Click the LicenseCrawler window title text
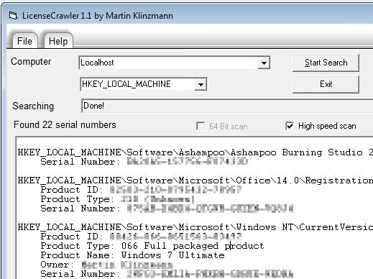This screenshot has width=373, height=279. click(98, 16)
